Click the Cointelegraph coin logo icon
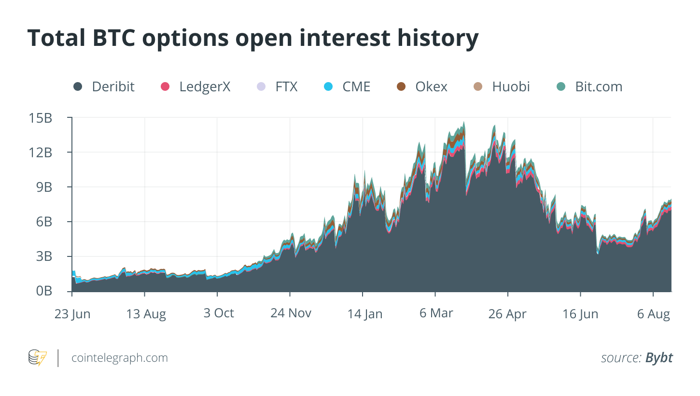This screenshot has height=396, width=700. coord(38,358)
